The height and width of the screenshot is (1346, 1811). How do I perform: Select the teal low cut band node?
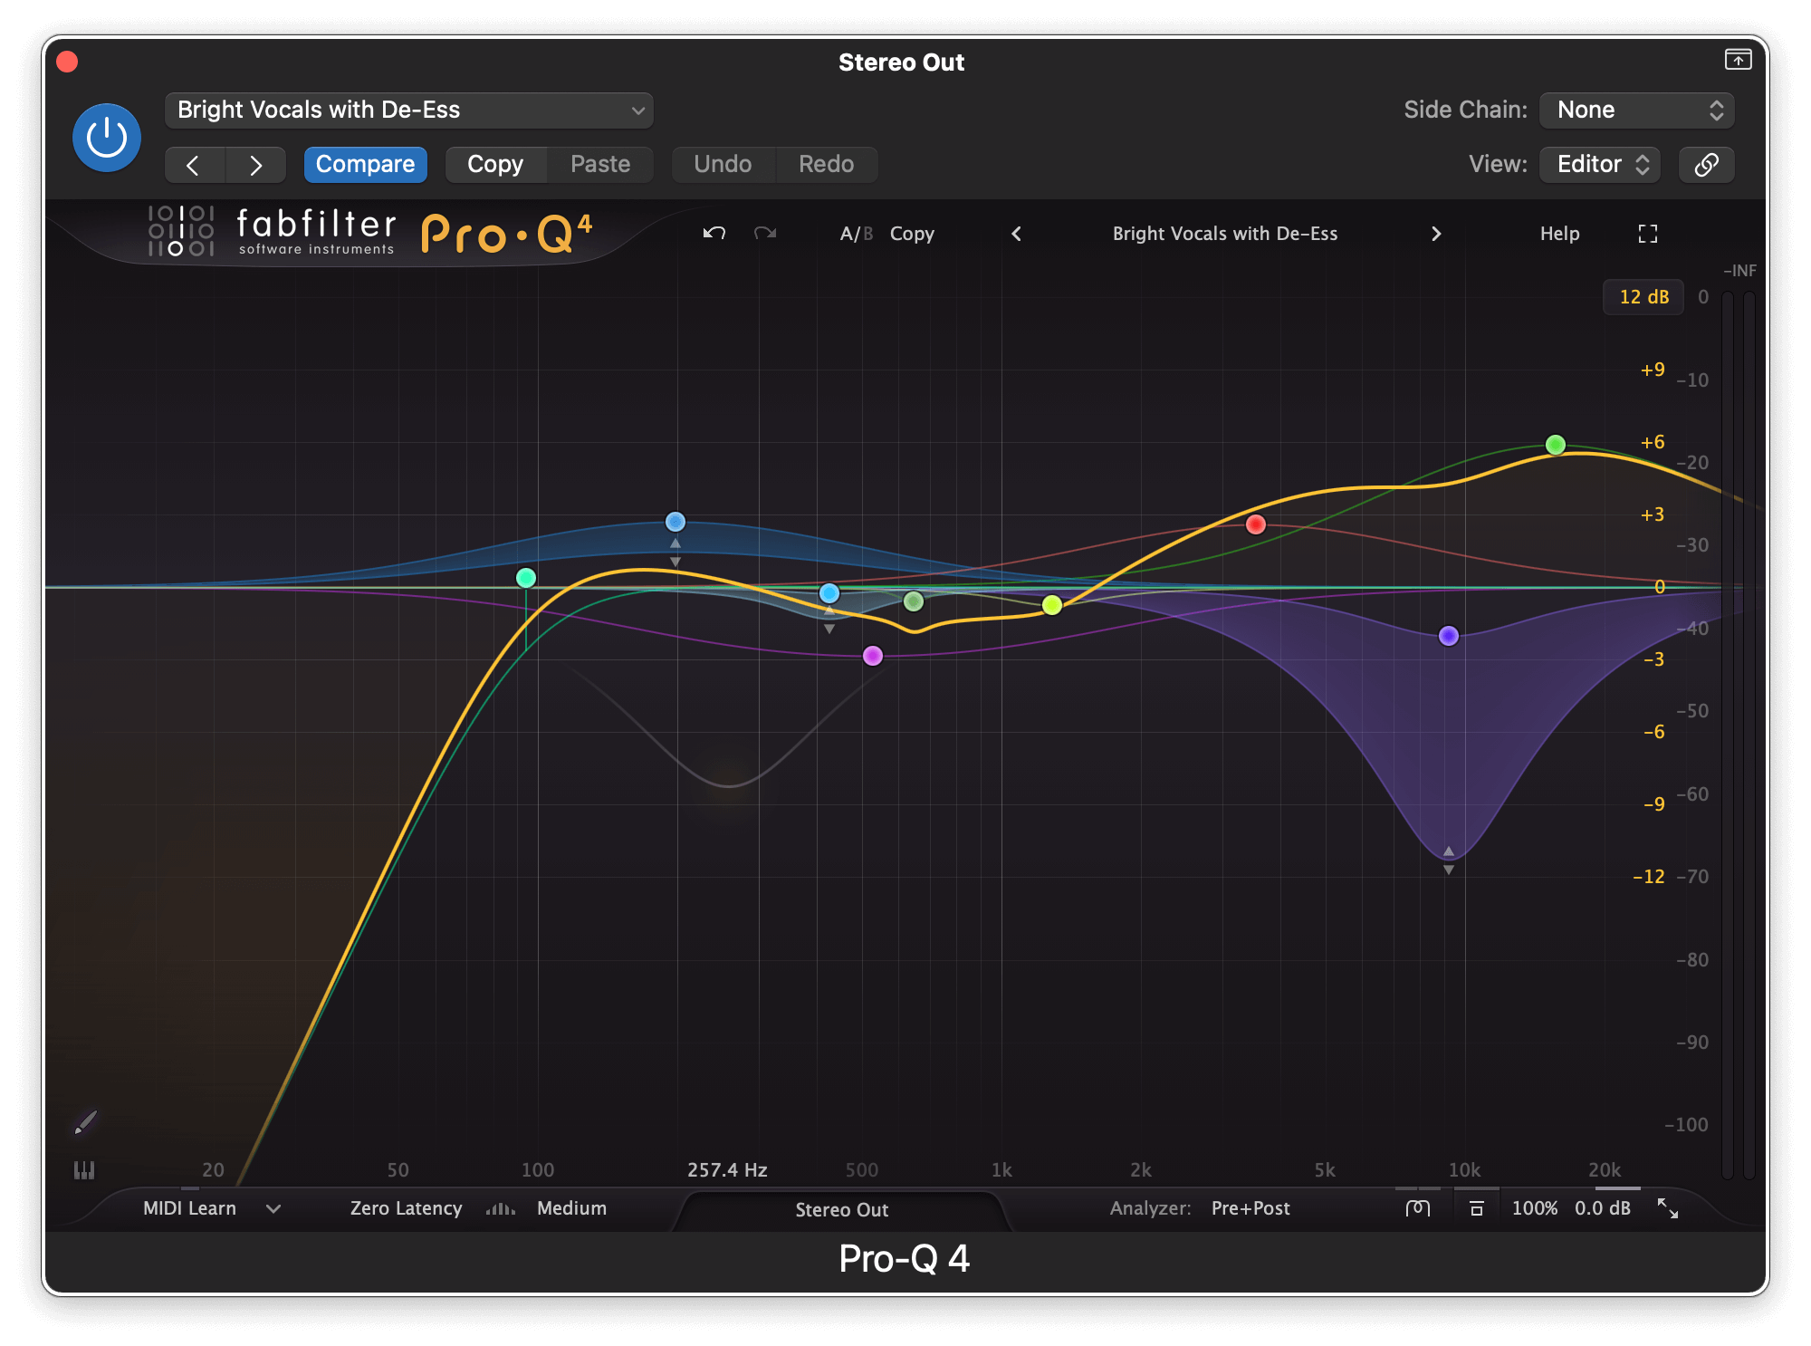click(x=526, y=578)
